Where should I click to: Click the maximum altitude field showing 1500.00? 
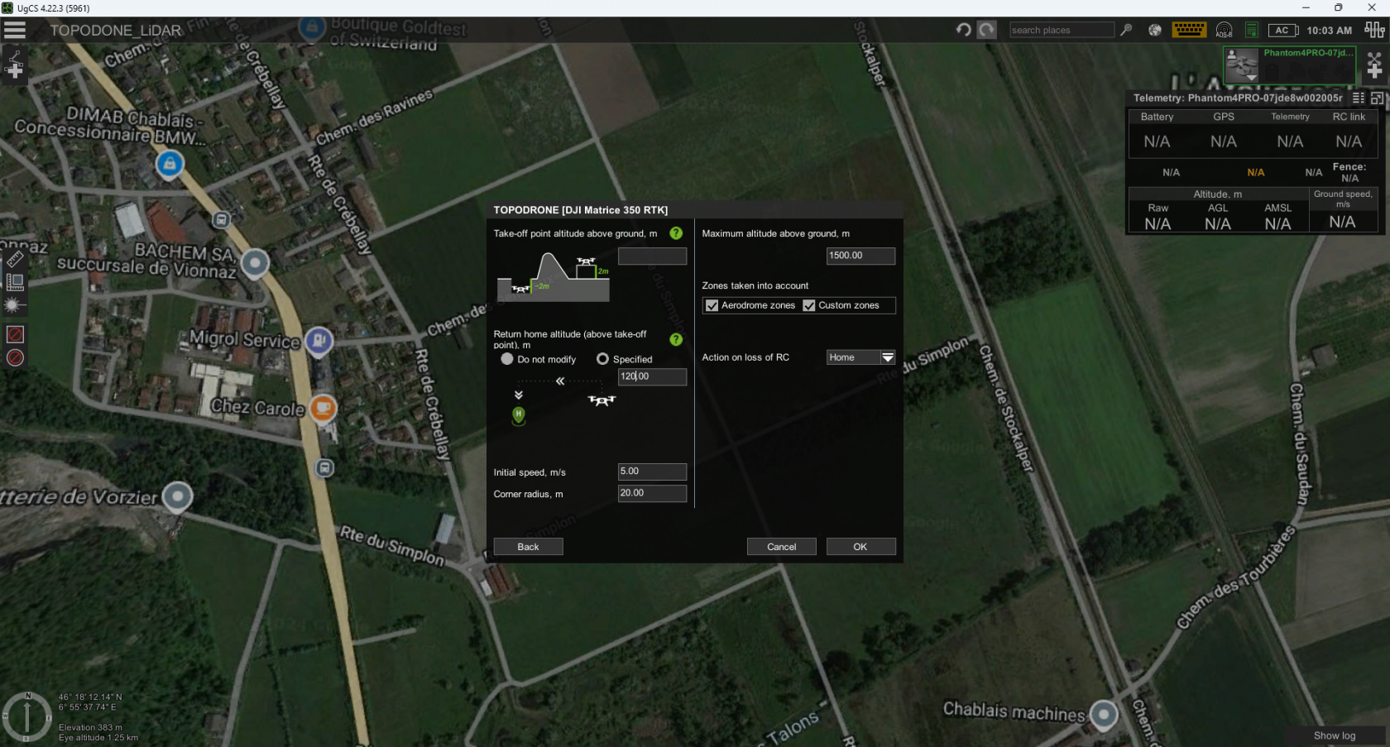click(x=860, y=256)
